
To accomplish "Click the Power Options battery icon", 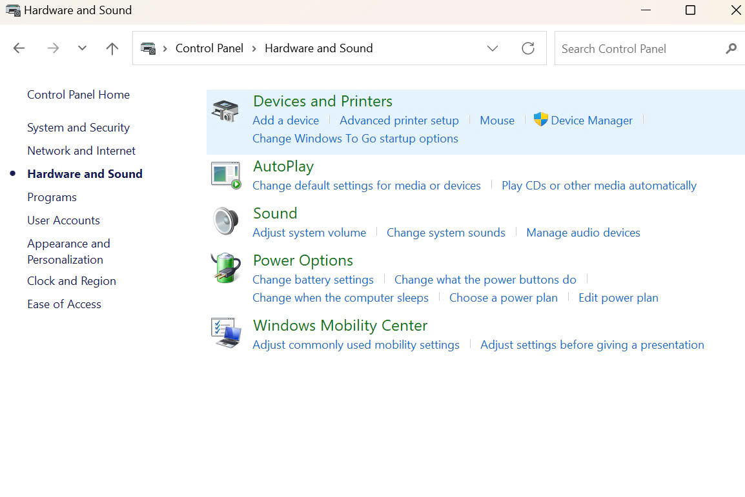I will pyautogui.click(x=226, y=268).
